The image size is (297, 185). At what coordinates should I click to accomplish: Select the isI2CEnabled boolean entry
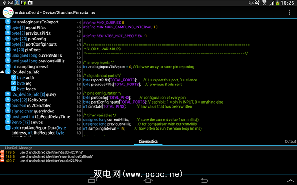(x=38, y=105)
